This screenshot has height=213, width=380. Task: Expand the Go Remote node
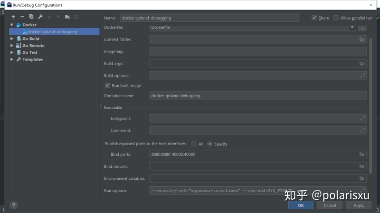pyautogui.click(x=12, y=45)
